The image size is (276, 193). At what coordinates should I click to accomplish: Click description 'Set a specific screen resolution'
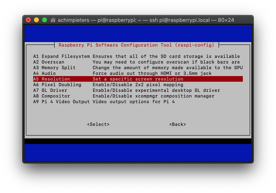pos(138,79)
